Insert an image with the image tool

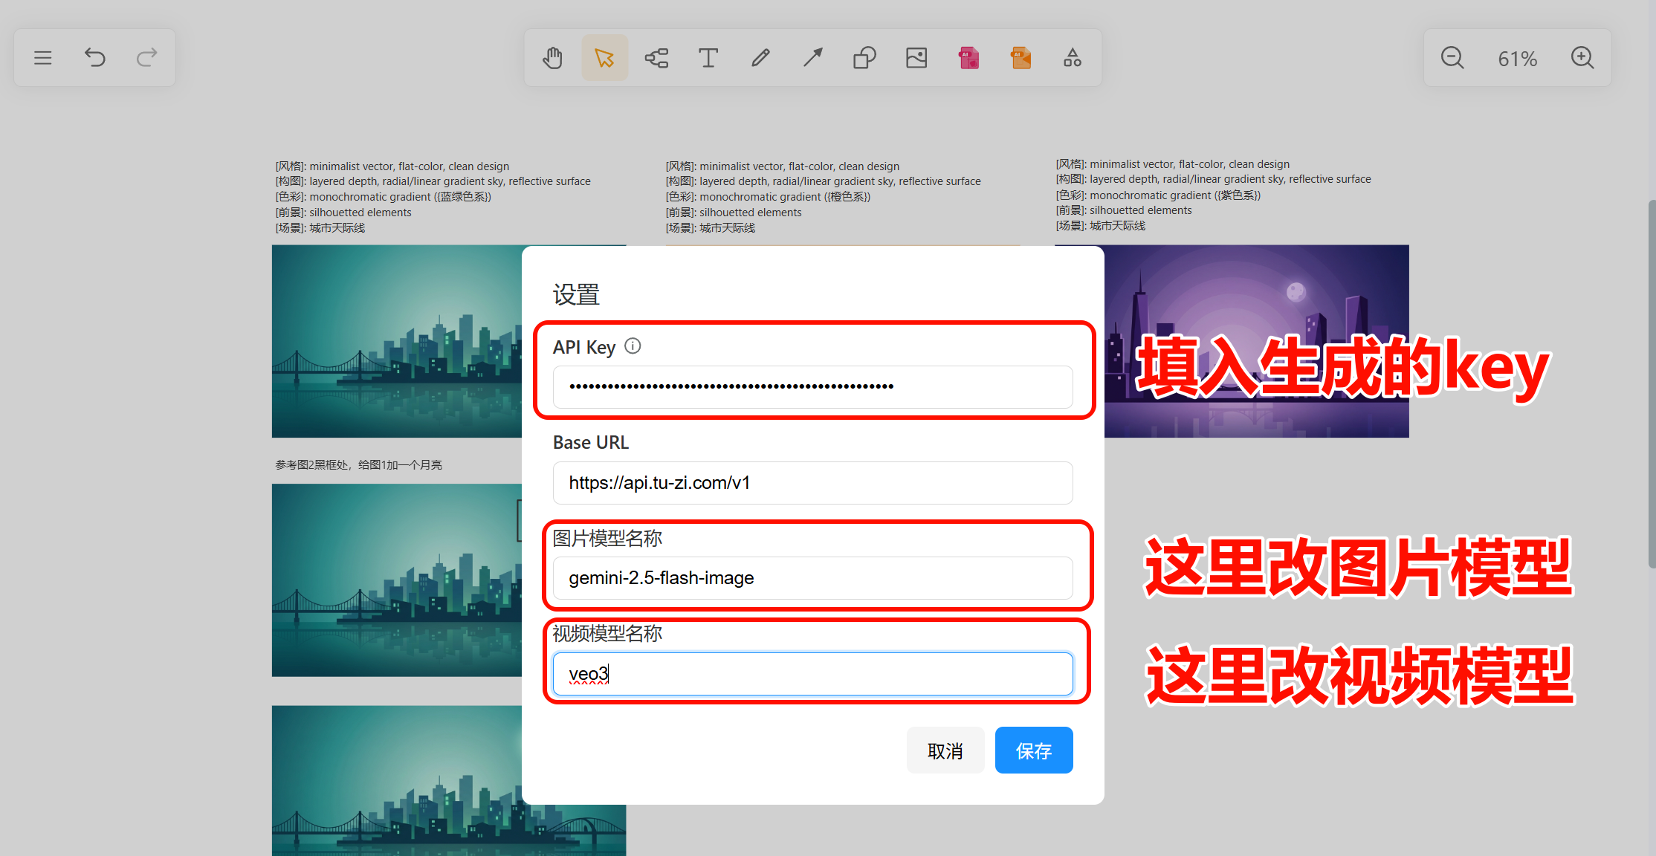pos(916,58)
